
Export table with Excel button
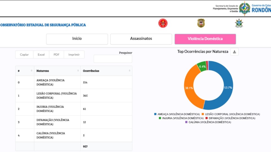41,55
